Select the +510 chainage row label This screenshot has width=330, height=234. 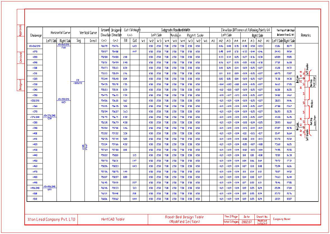tap(35, 199)
